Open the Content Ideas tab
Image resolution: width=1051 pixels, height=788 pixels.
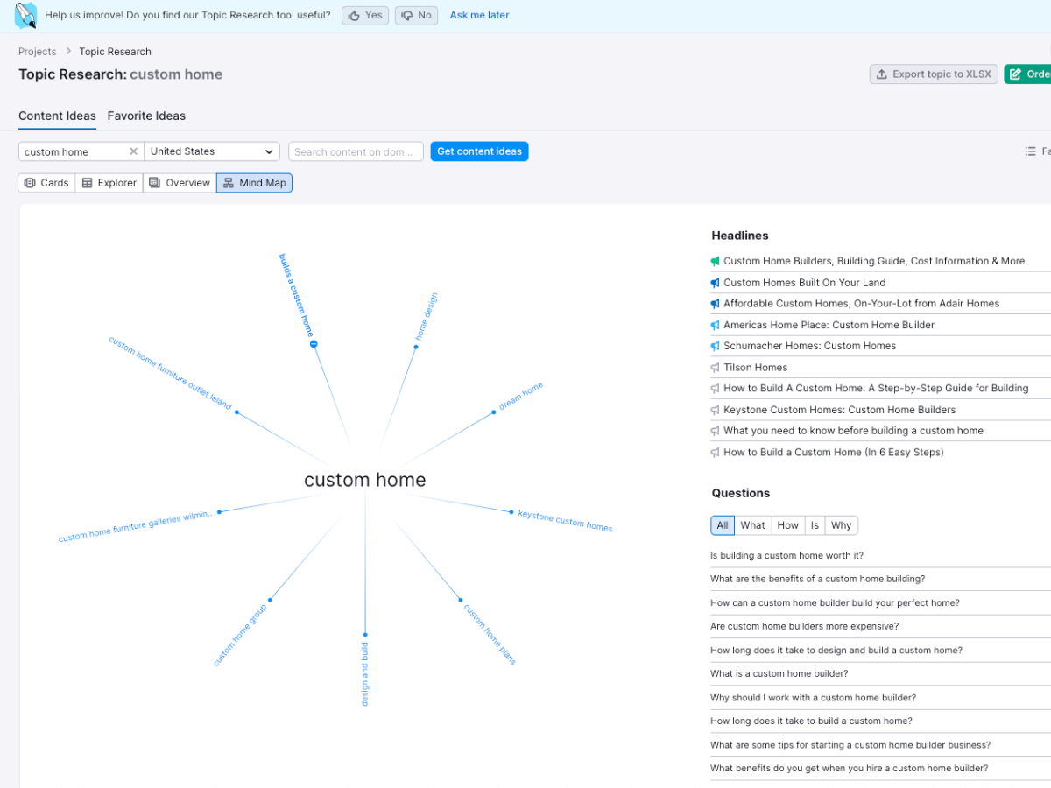57,116
